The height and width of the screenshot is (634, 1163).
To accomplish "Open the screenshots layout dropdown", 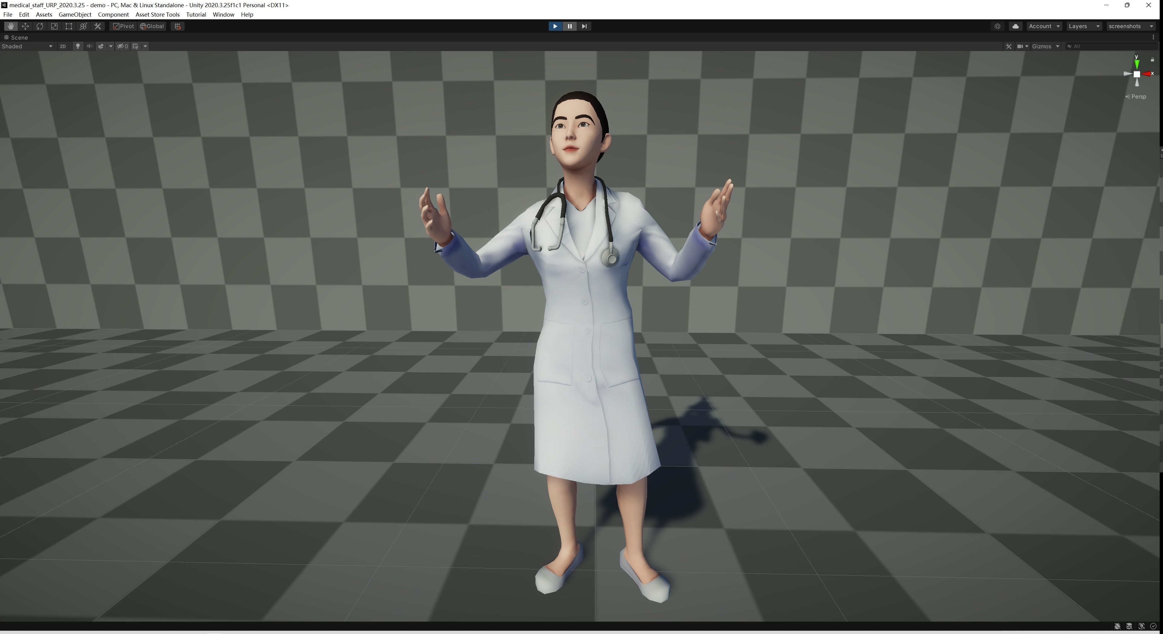I will point(1131,26).
